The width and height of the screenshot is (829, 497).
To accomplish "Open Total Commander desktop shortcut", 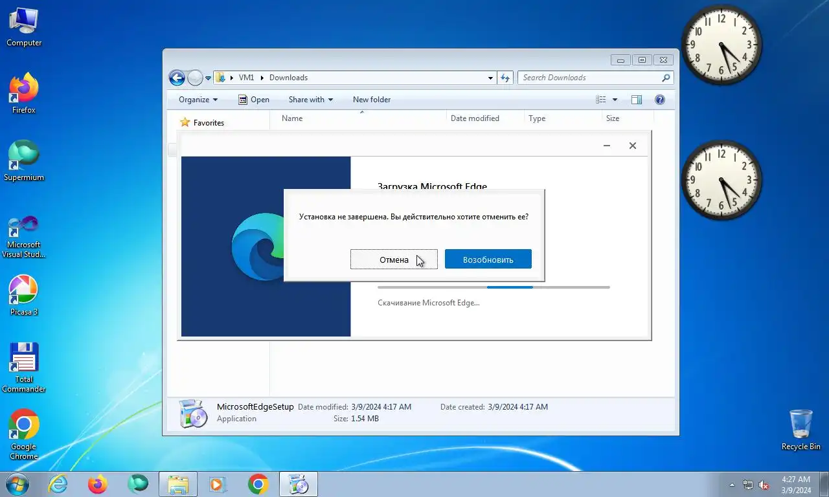I will tap(24, 368).
